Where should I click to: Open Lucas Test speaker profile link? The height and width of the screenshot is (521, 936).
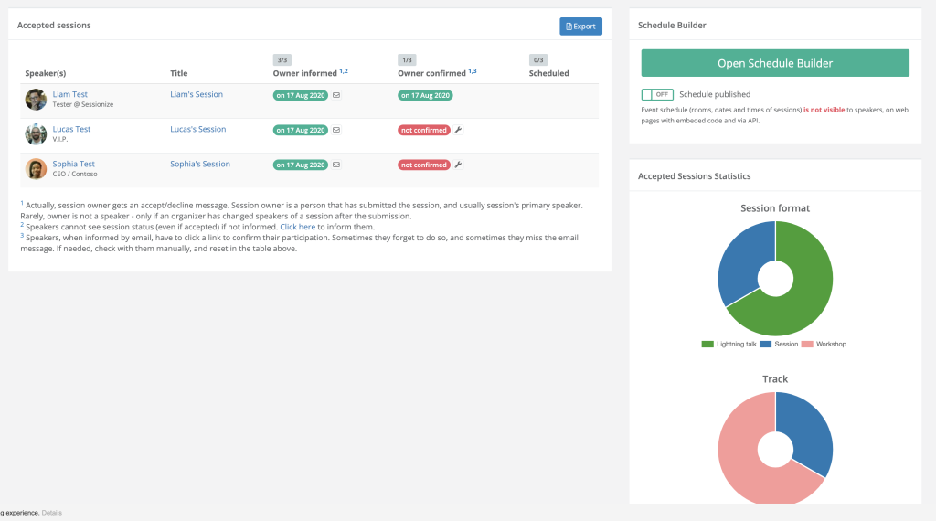tap(71, 129)
